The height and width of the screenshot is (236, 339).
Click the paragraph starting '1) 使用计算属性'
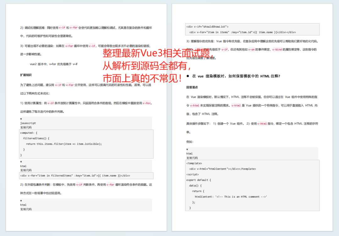(86, 107)
